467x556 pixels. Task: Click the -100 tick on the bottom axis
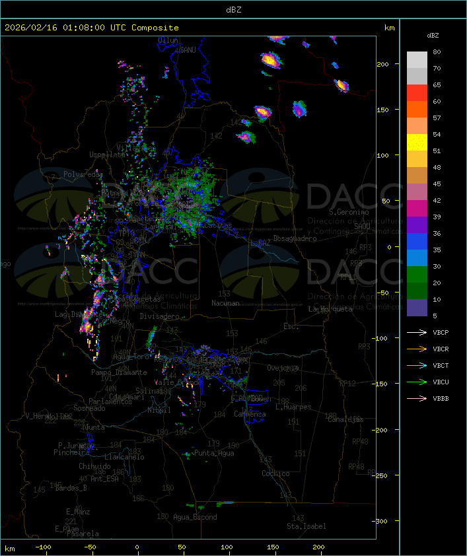coord(43,547)
